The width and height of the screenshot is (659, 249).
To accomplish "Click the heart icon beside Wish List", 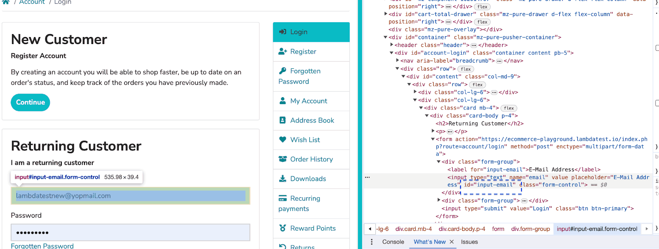I will coord(283,140).
